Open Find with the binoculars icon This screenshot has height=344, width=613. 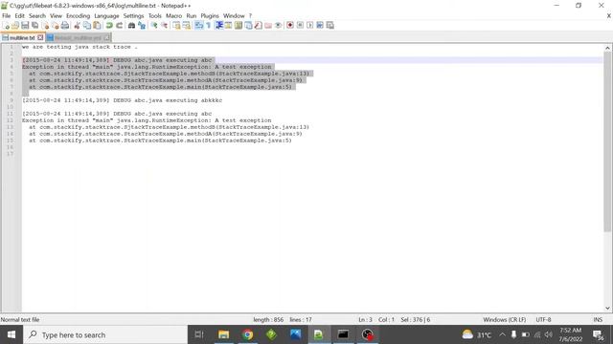point(132,26)
